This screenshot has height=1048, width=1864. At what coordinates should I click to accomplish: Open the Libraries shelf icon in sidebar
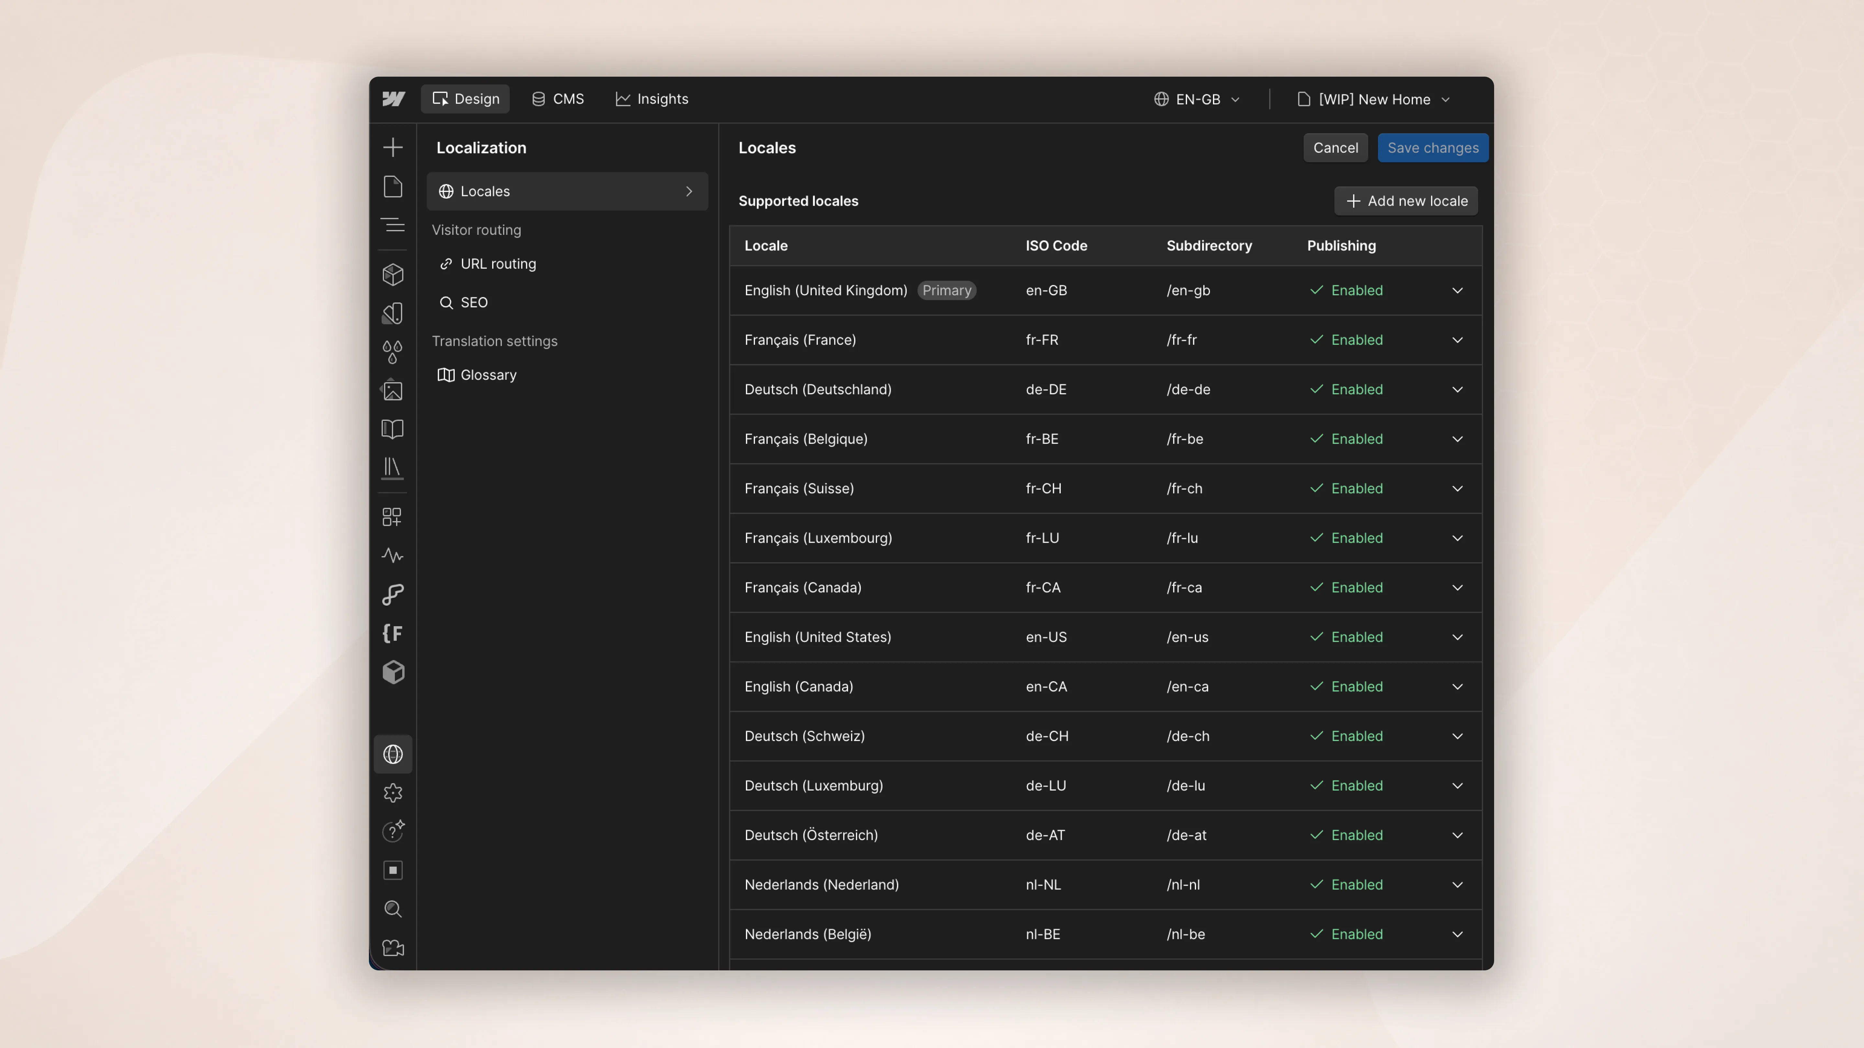pos(393,468)
